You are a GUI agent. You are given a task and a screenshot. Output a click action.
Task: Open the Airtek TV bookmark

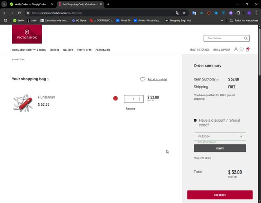[x=123, y=20]
